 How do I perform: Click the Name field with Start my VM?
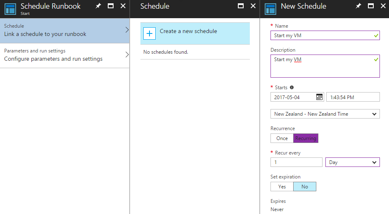(x=325, y=36)
